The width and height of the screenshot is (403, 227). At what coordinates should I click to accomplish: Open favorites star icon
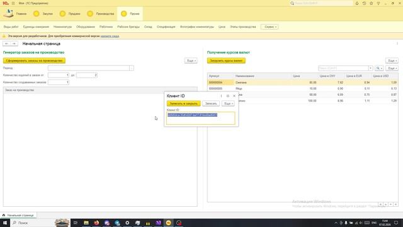pos(371,3)
